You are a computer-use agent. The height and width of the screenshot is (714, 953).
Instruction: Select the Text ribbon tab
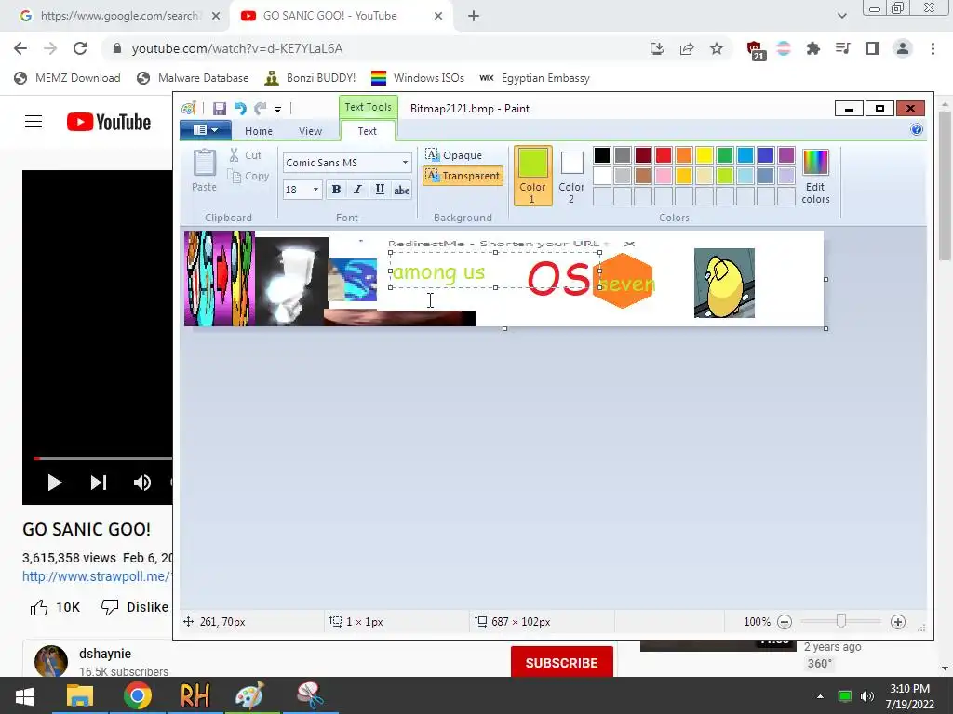[x=367, y=131]
